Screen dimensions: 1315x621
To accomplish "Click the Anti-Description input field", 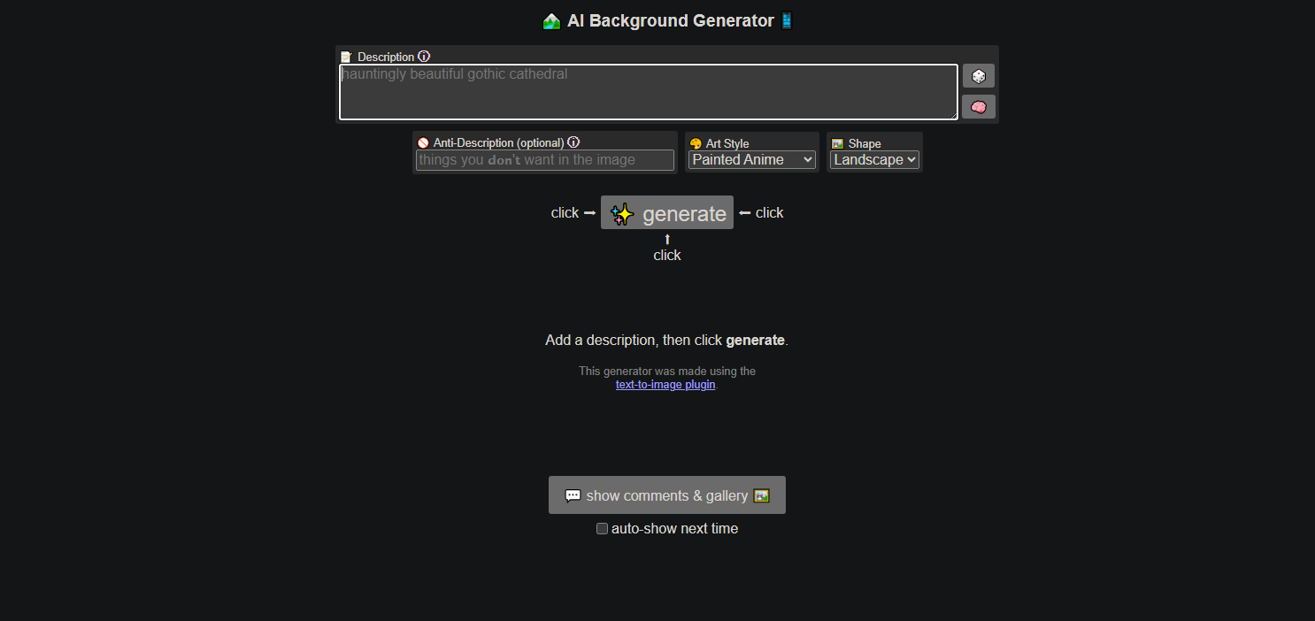I will click(544, 159).
